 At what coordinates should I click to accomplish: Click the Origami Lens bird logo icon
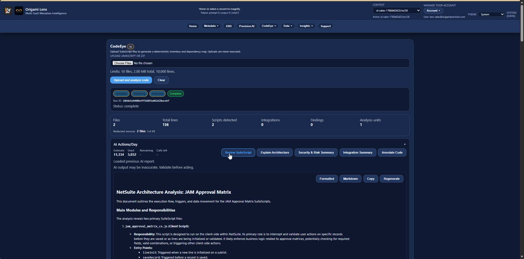point(8,11)
